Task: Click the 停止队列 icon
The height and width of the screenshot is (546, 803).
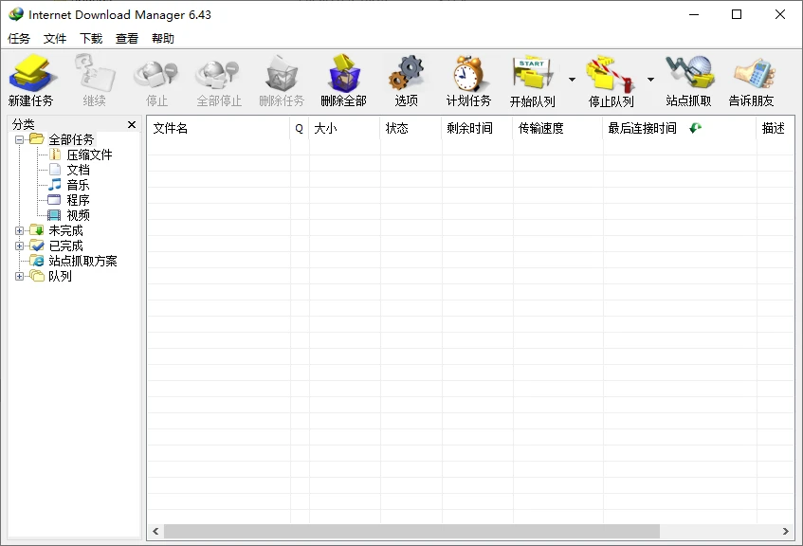Action: (611, 75)
